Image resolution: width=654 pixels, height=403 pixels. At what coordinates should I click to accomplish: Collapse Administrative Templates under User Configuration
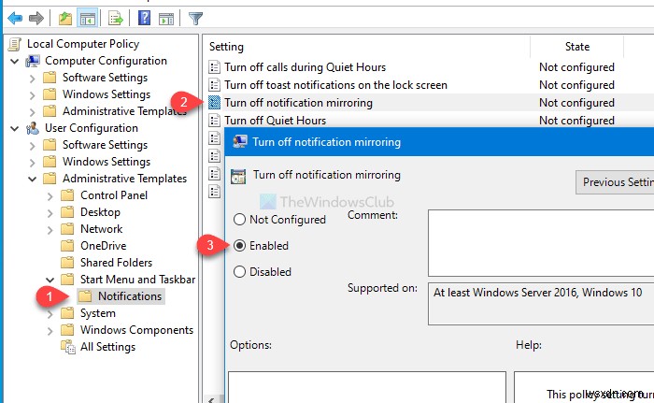point(33,180)
